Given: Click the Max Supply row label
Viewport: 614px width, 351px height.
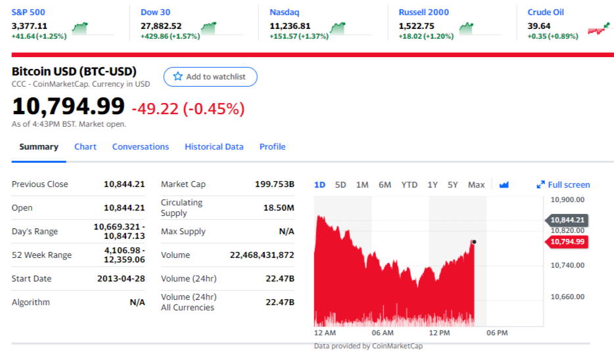Looking at the screenshot, I should pos(183,232).
